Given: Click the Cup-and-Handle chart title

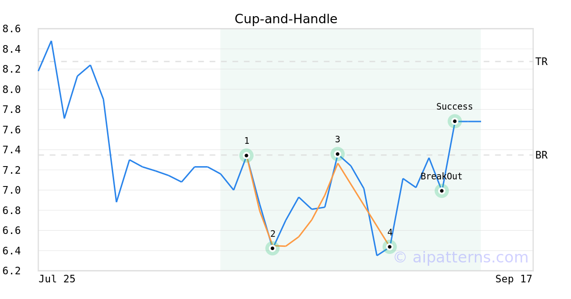Looking at the screenshot, I should coord(286,19).
